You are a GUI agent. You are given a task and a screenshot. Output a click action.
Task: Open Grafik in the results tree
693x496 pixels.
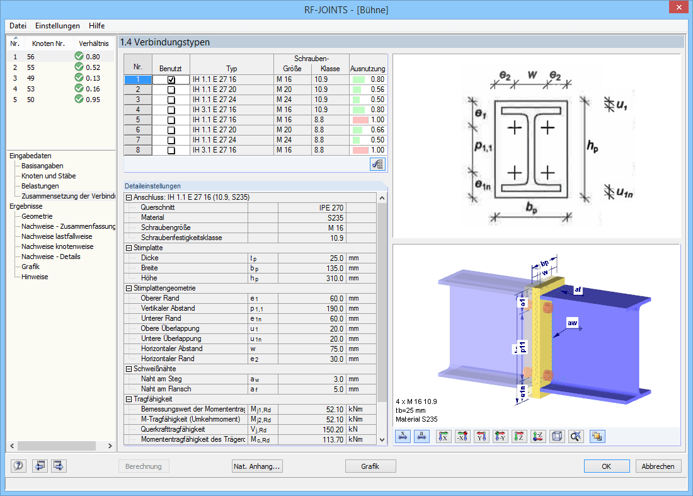pyautogui.click(x=30, y=267)
